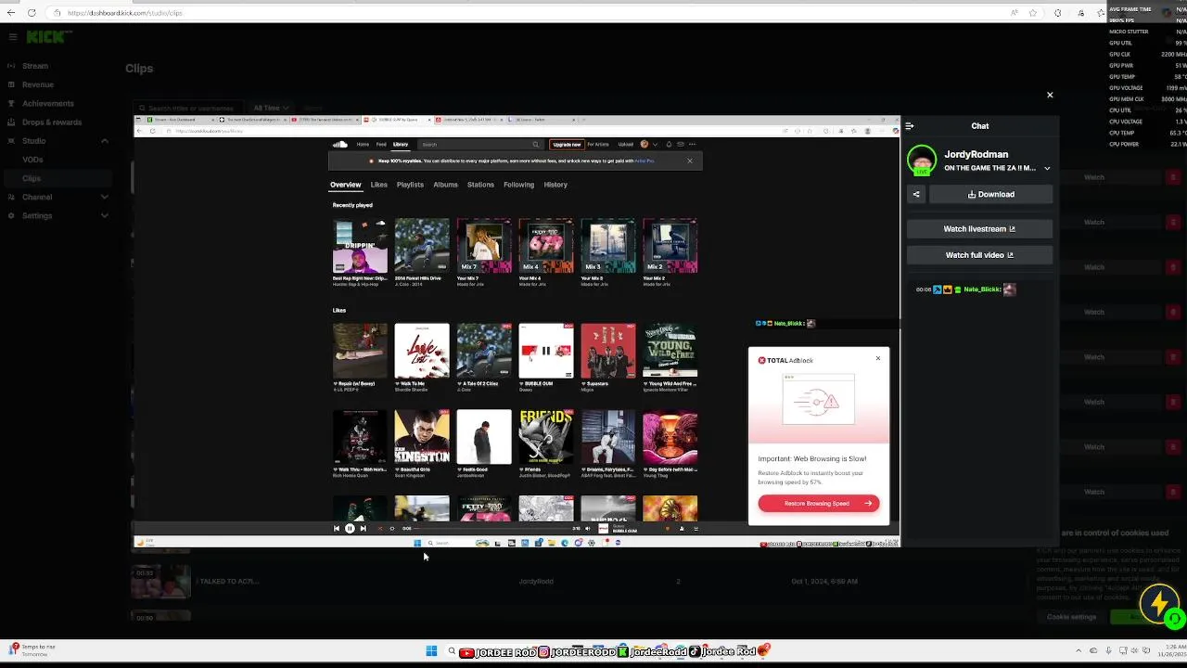The image size is (1187, 668).
Task: Switch to the Albums tab
Action: (445, 185)
